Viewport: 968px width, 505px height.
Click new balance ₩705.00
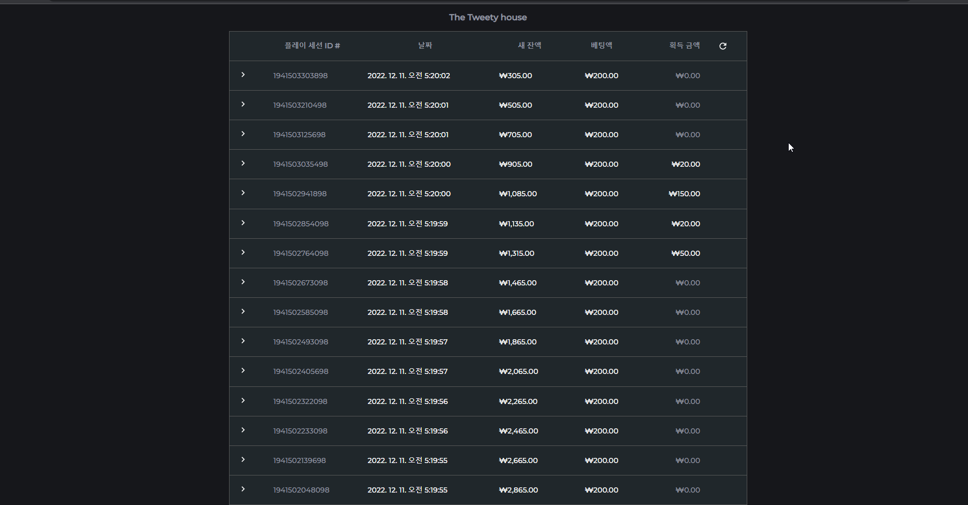[x=516, y=135]
